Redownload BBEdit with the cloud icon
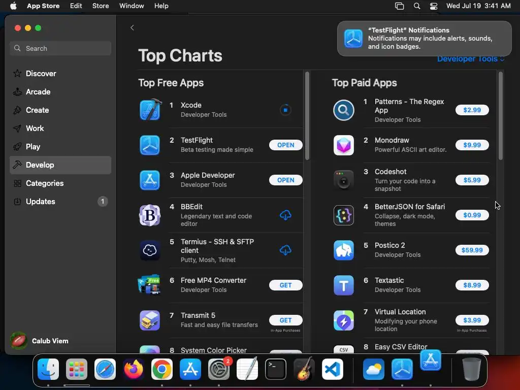 click(x=285, y=215)
